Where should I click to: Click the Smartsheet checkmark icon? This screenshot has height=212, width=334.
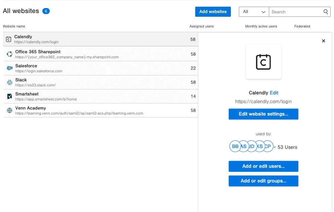(10, 96)
